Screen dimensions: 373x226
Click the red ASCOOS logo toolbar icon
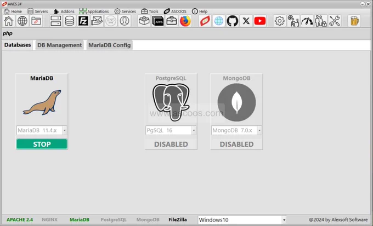coord(205,21)
